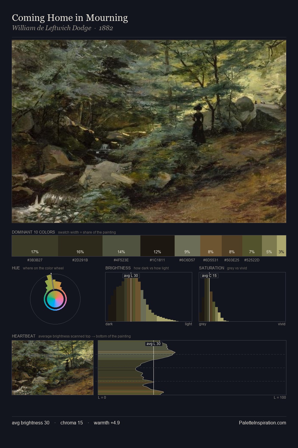Click the first 8% brown swatch #6D5531
This screenshot has height=448, width=298.
(211, 246)
